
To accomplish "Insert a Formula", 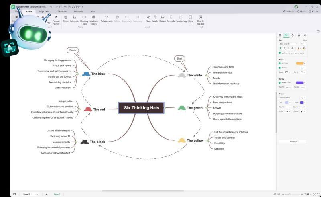I will click(171, 20).
